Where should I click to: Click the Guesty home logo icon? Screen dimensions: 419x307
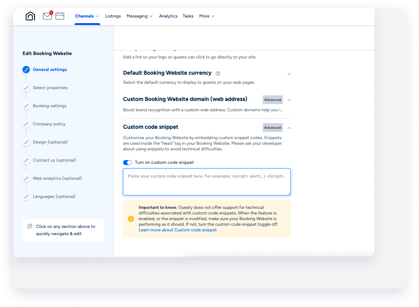pos(30,16)
